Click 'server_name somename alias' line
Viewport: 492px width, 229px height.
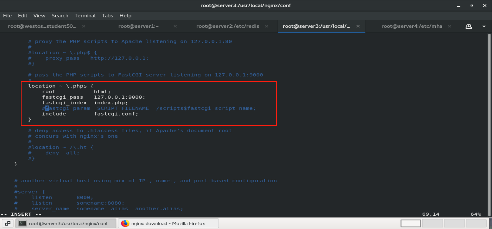[x=99, y=209]
